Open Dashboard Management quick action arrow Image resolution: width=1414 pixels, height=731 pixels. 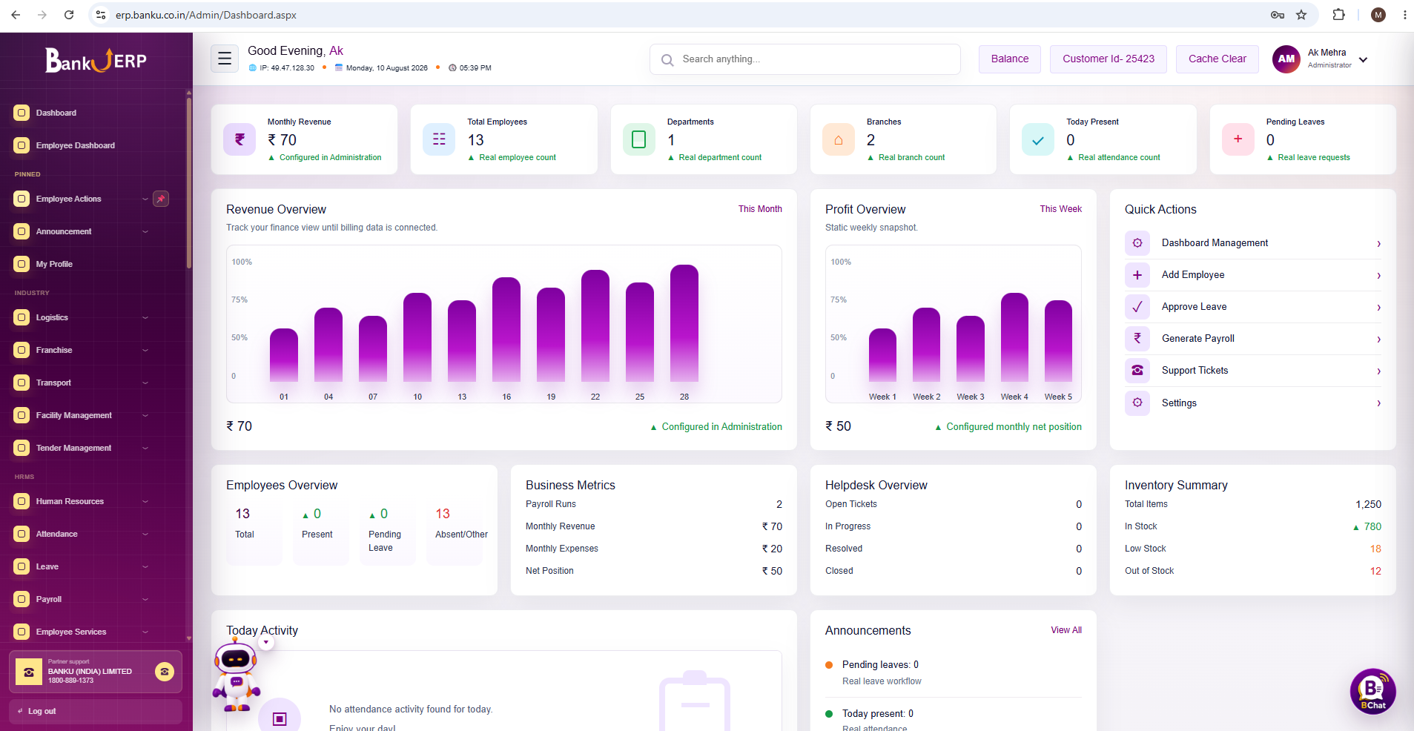(x=1378, y=244)
